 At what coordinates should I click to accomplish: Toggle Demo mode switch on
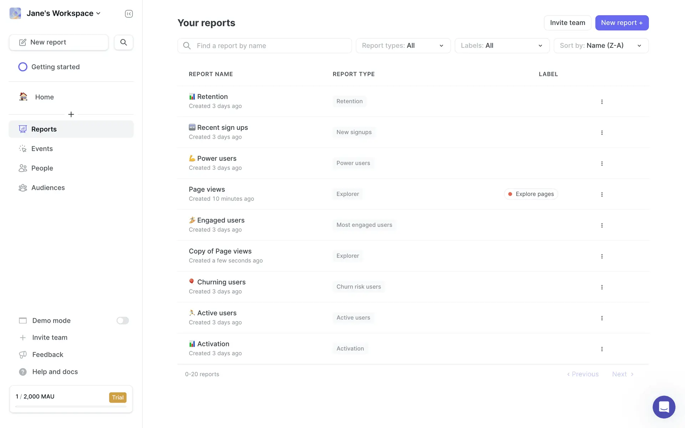click(x=122, y=321)
